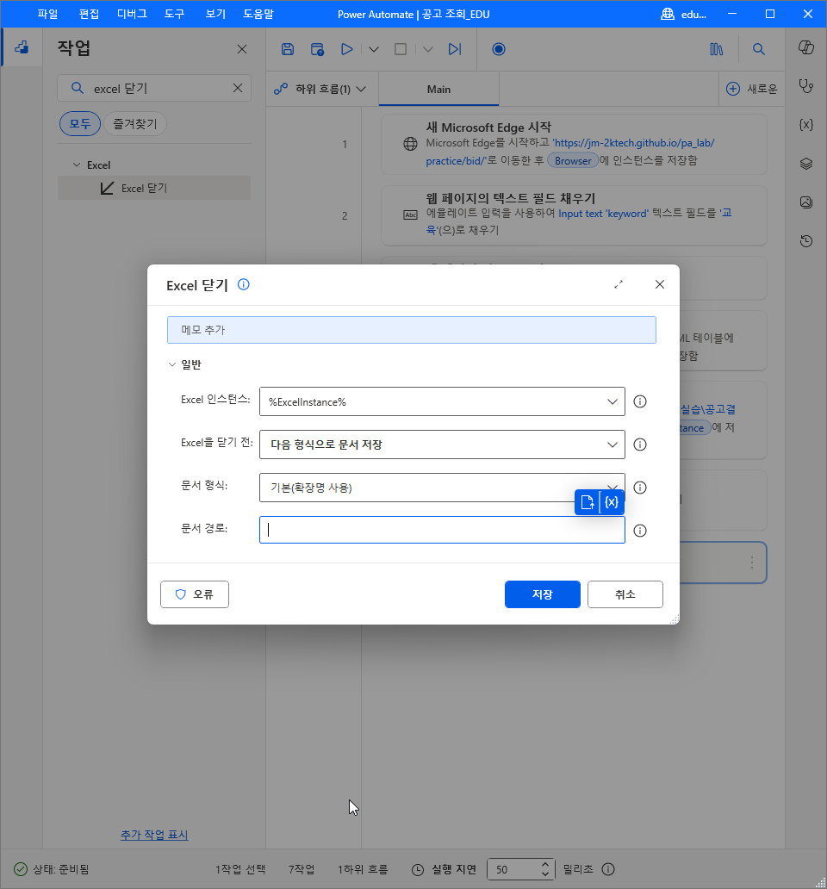Open the Excel 인스턴스 dropdown
The height and width of the screenshot is (889, 827).
[442, 401]
